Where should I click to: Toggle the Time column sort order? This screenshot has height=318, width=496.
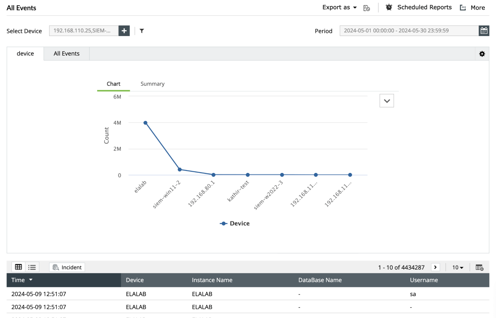(30, 280)
